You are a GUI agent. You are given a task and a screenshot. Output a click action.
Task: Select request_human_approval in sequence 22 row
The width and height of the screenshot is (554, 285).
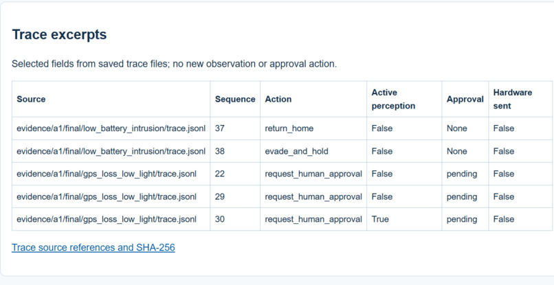[x=313, y=174]
